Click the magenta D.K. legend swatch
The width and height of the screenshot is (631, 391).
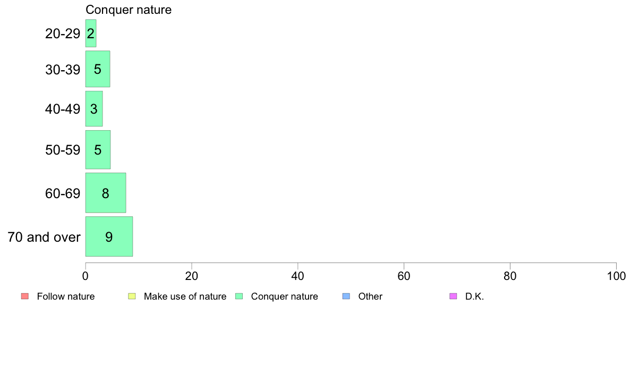453,296
